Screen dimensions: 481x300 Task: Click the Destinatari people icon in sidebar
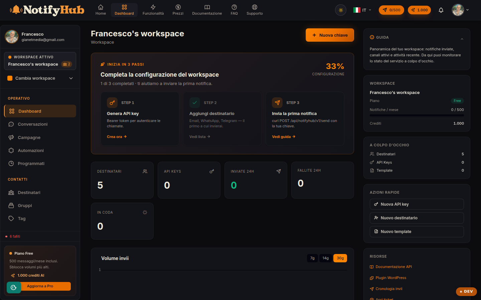(x=11, y=192)
